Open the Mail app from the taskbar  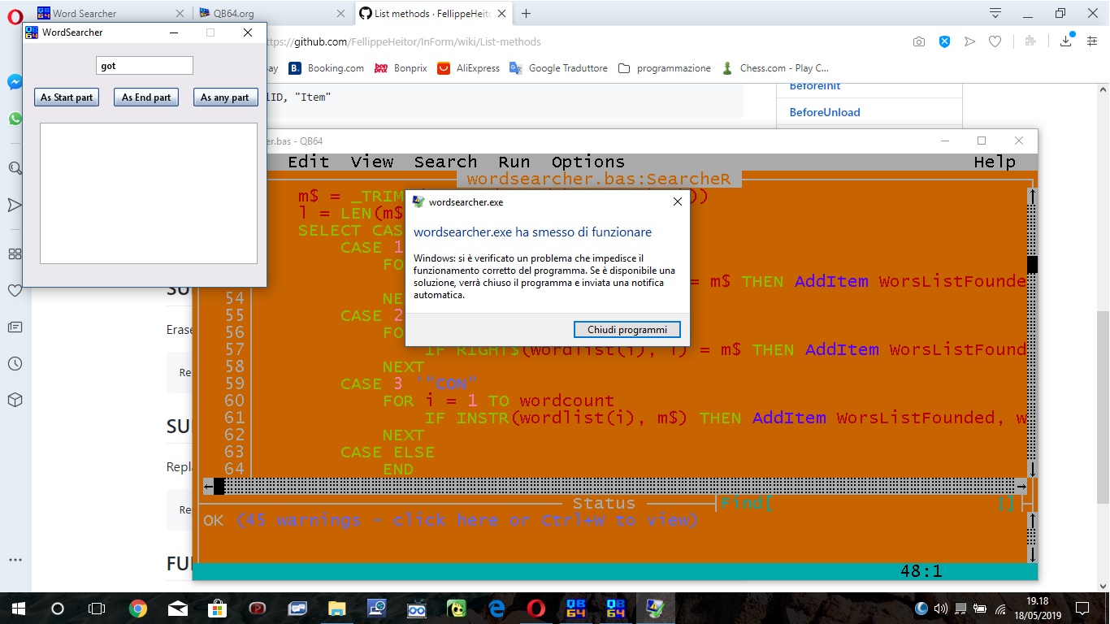177,608
